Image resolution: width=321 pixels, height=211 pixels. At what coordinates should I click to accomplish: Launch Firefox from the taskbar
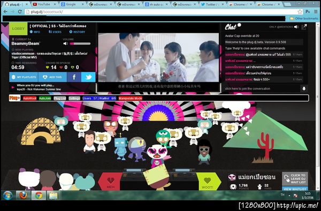coord(23,195)
